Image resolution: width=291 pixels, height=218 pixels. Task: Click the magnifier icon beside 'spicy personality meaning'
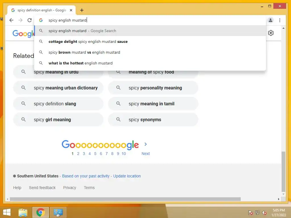coord(119,87)
